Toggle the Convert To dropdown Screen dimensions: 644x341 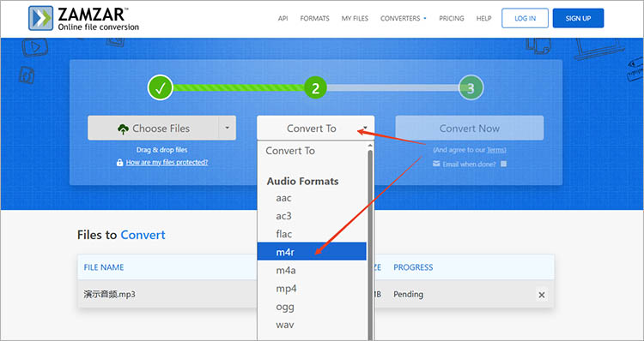pyautogui.click(x=315, y=128)
